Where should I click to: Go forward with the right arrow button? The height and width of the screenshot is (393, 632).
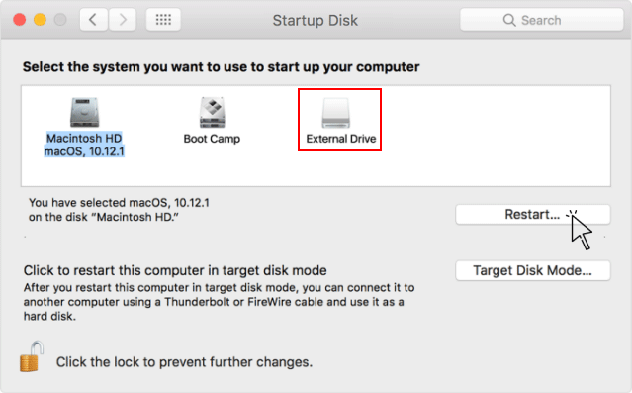pyautogui.click(x=123, y=20)
